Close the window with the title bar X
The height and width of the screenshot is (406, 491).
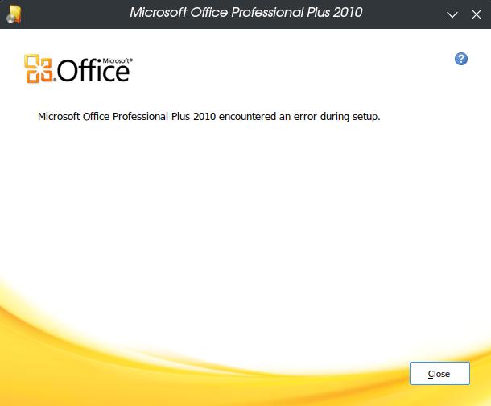tap(477, 14)
